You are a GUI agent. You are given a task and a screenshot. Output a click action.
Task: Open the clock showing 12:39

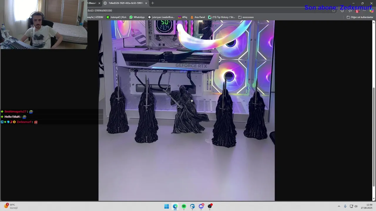tap(367, 206)
